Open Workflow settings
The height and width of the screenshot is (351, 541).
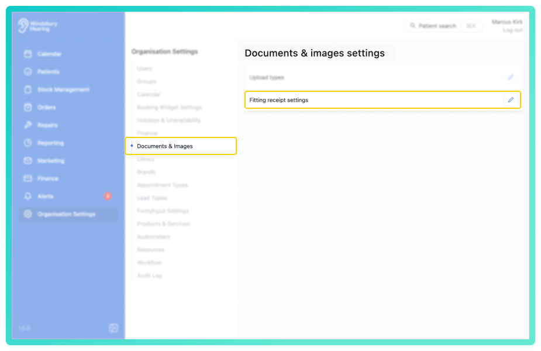click(149, 263)
